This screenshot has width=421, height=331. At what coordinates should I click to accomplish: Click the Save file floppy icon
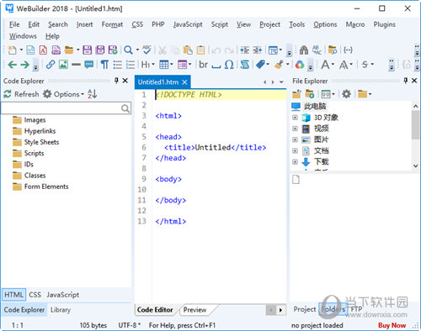coord(87,50)
